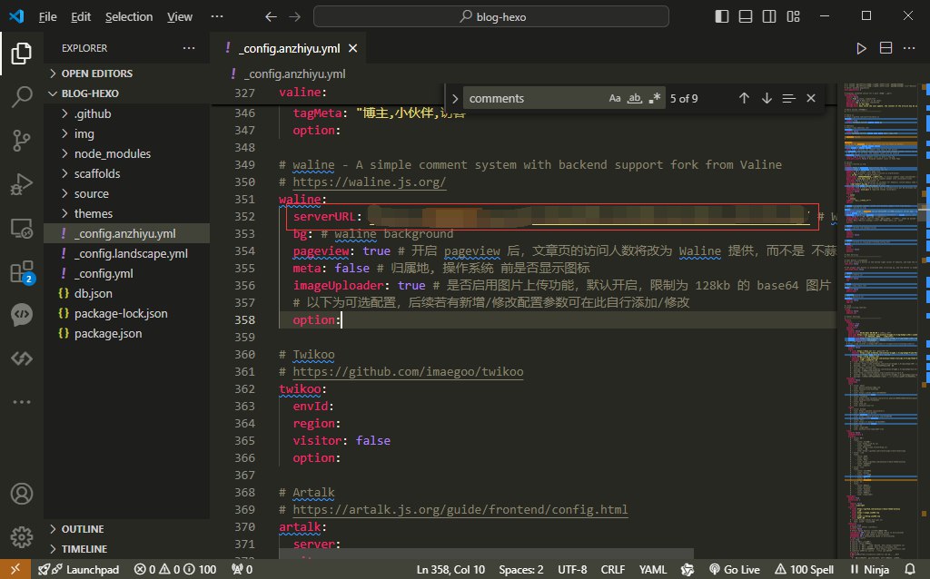
Task: Switch to the _config.anzhiyu.yml tab
Action: 289,49
